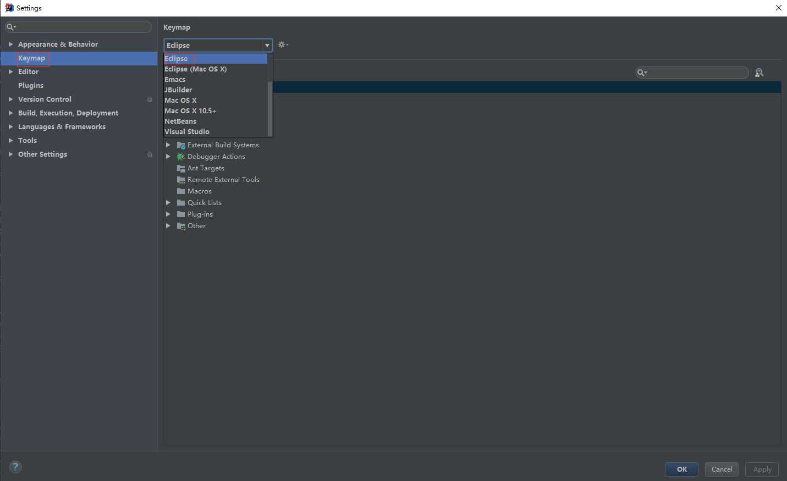The height and width of the screenshot is (481, 787).
Task: Choose the JBuilder keymap option
Action: click(216, 90)
